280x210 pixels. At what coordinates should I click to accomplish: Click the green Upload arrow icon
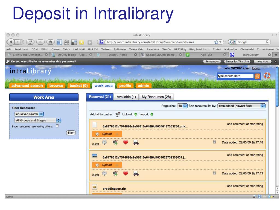click(136, 114)
